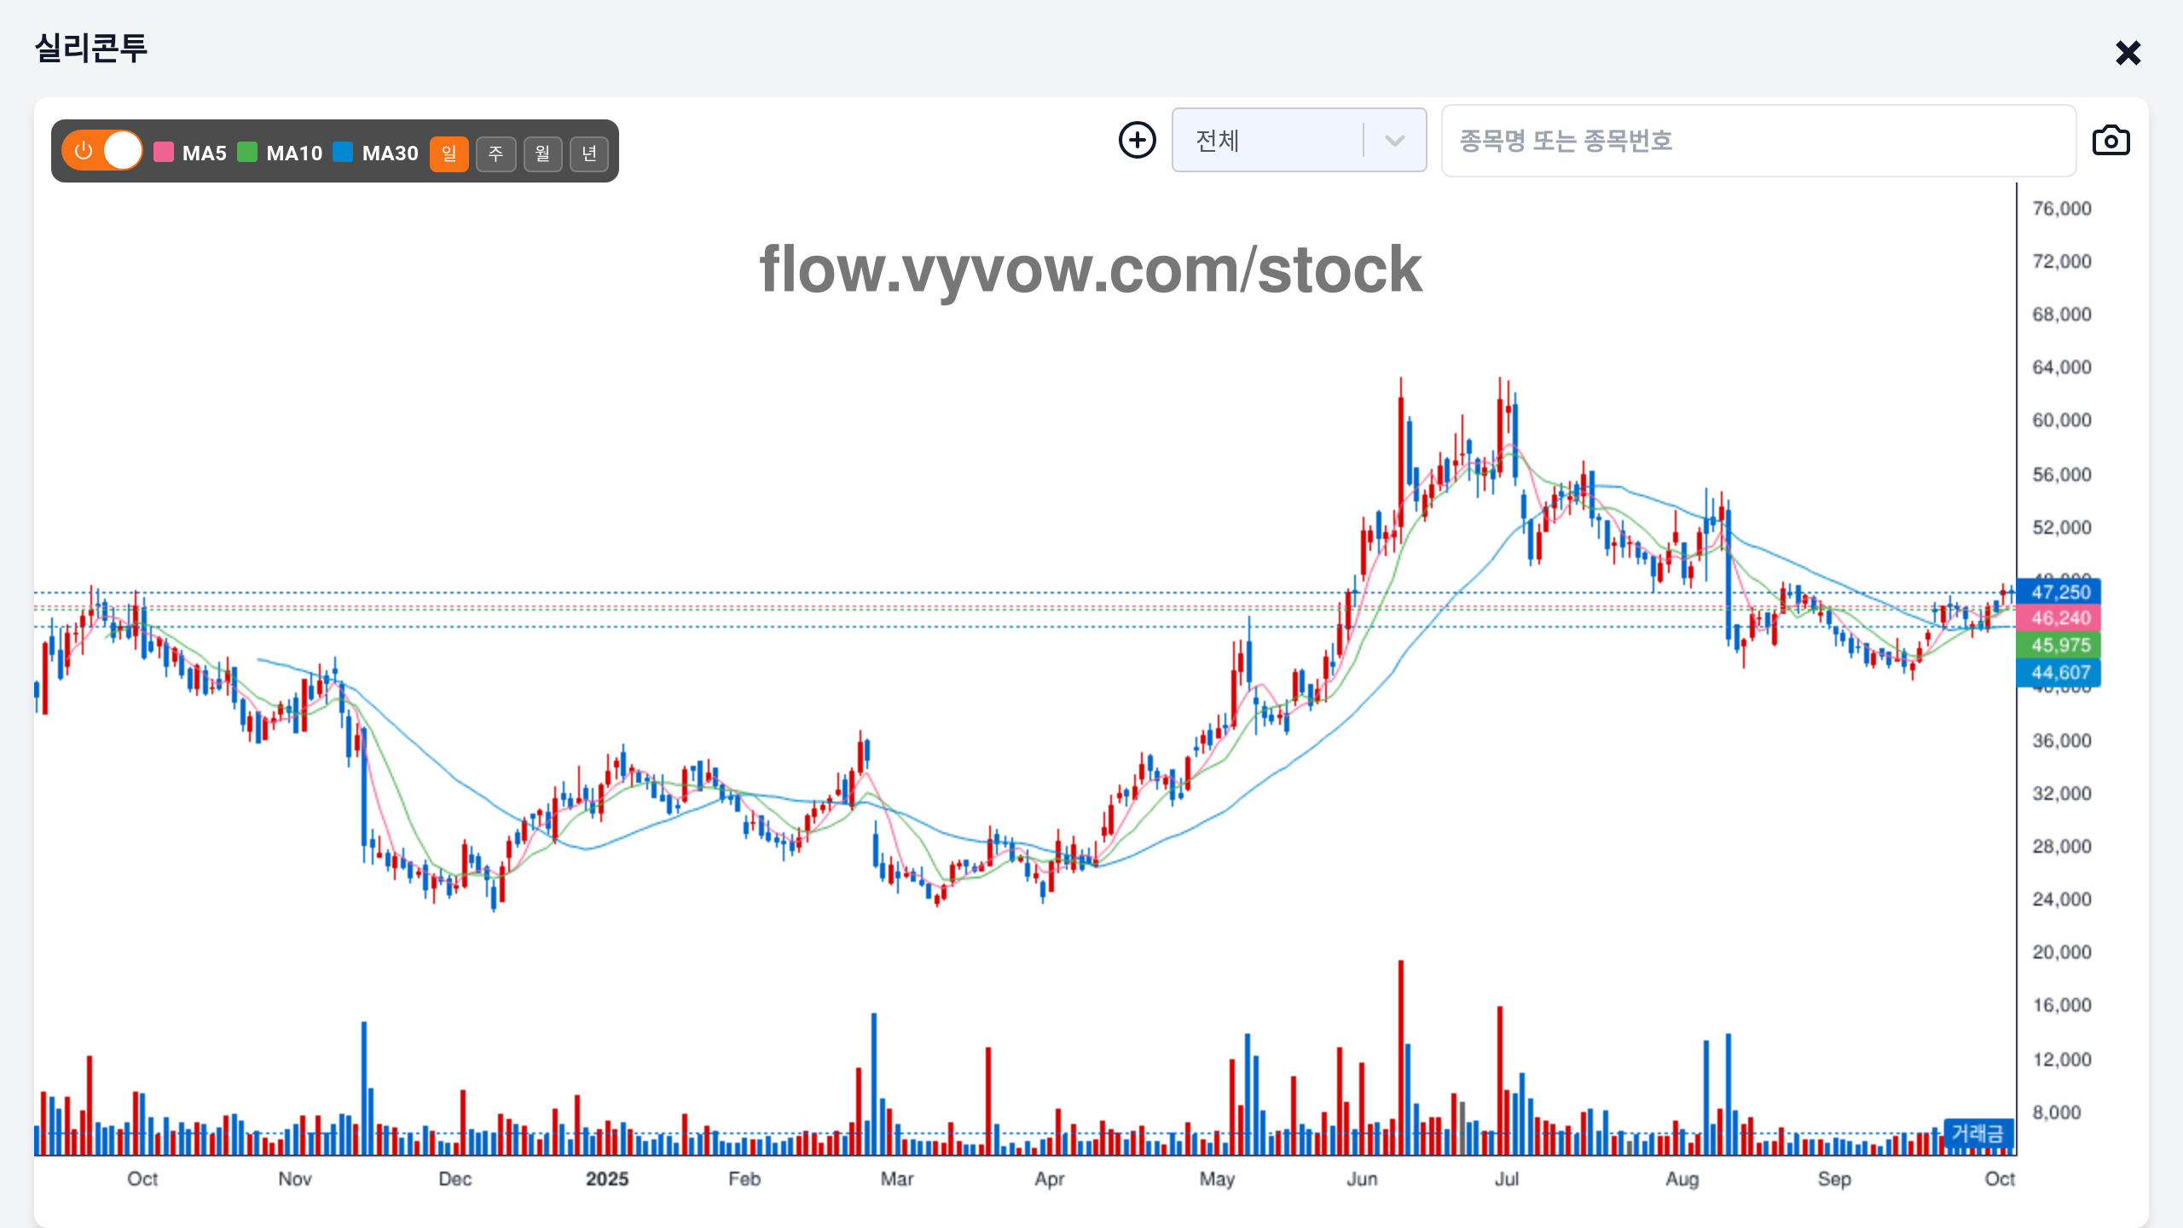Select the daily 일 chart interval
Screen dimensions: 2183x1228
click(x=449, y=153)
